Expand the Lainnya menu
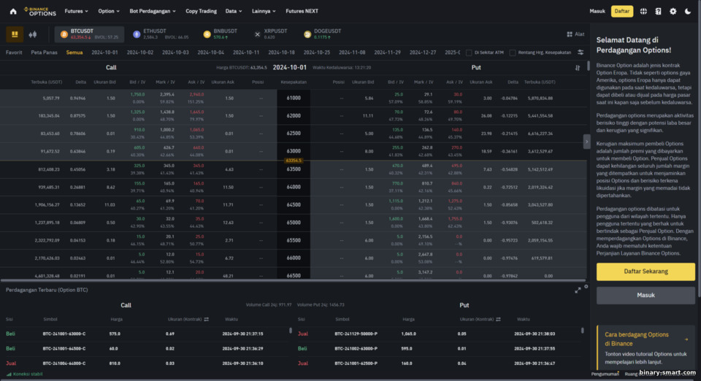The width and height of the screenshot is (701, 381). point(264,11)
